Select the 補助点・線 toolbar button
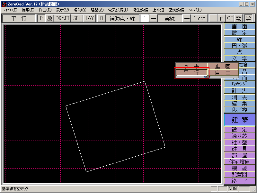This screenshot has height=193, width=257. pyautogui.click(x=122, y=18)
